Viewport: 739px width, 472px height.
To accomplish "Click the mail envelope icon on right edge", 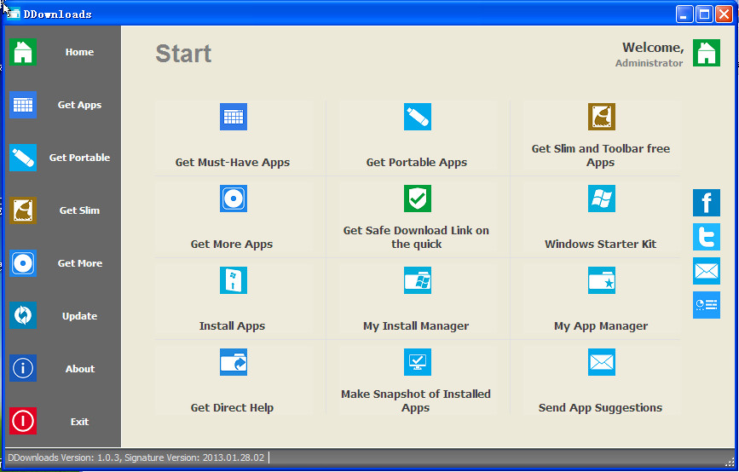I will (x=707, y=271).
